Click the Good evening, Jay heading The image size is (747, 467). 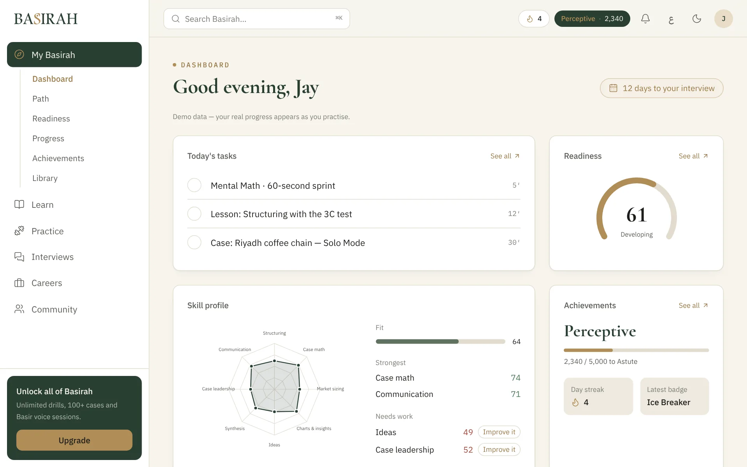coord(246,87)
